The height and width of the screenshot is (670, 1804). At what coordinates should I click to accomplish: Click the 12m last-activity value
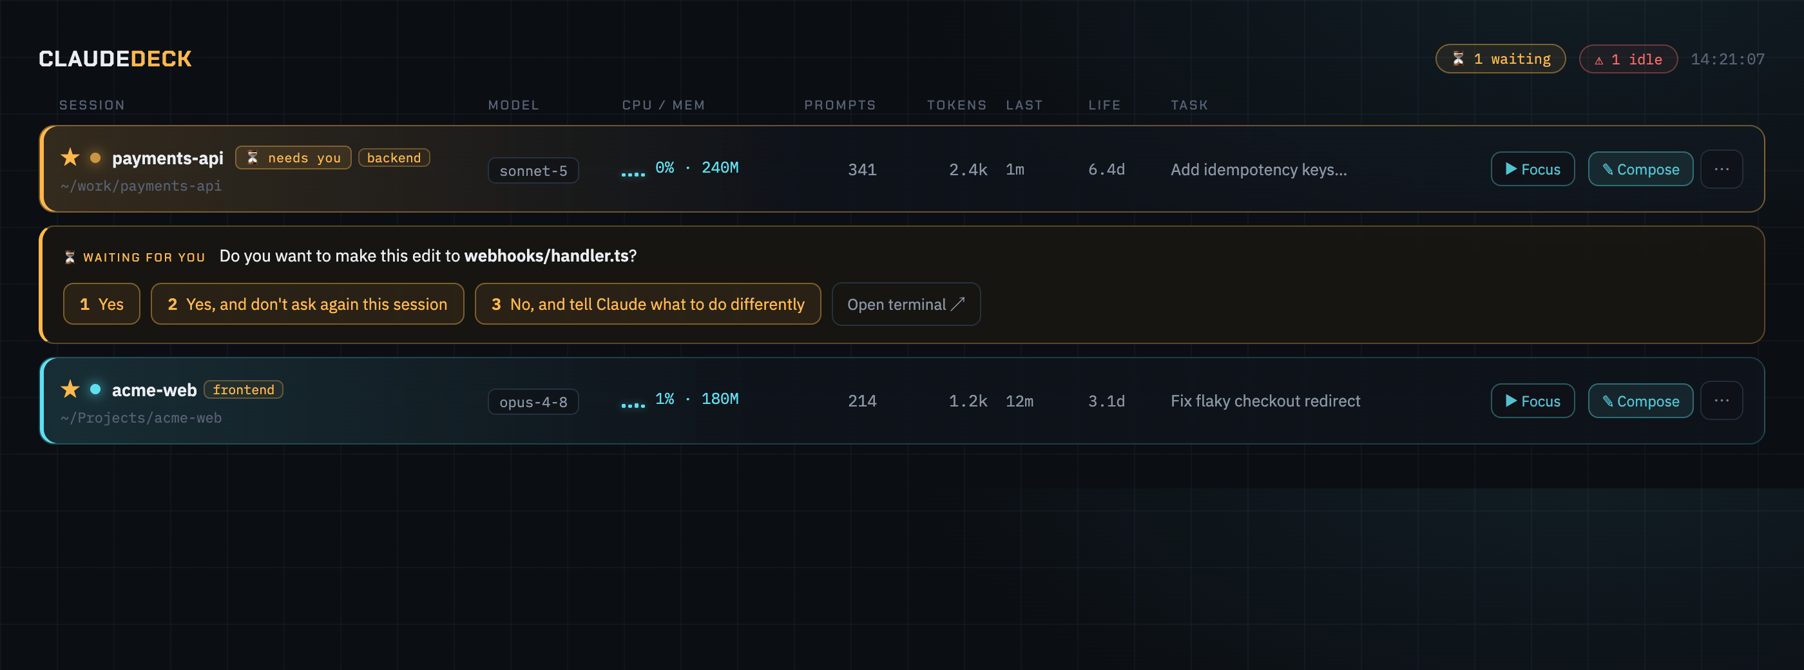pos(1019,401)
